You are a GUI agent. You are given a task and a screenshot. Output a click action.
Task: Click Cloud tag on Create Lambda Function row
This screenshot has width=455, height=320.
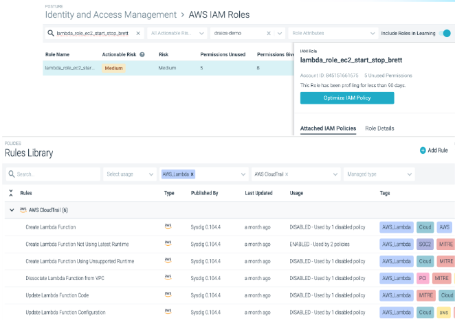(x=425, y=227)
